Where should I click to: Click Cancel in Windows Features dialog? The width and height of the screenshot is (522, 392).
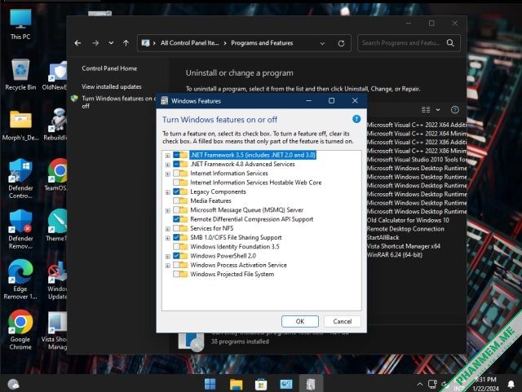click(343, 321)
